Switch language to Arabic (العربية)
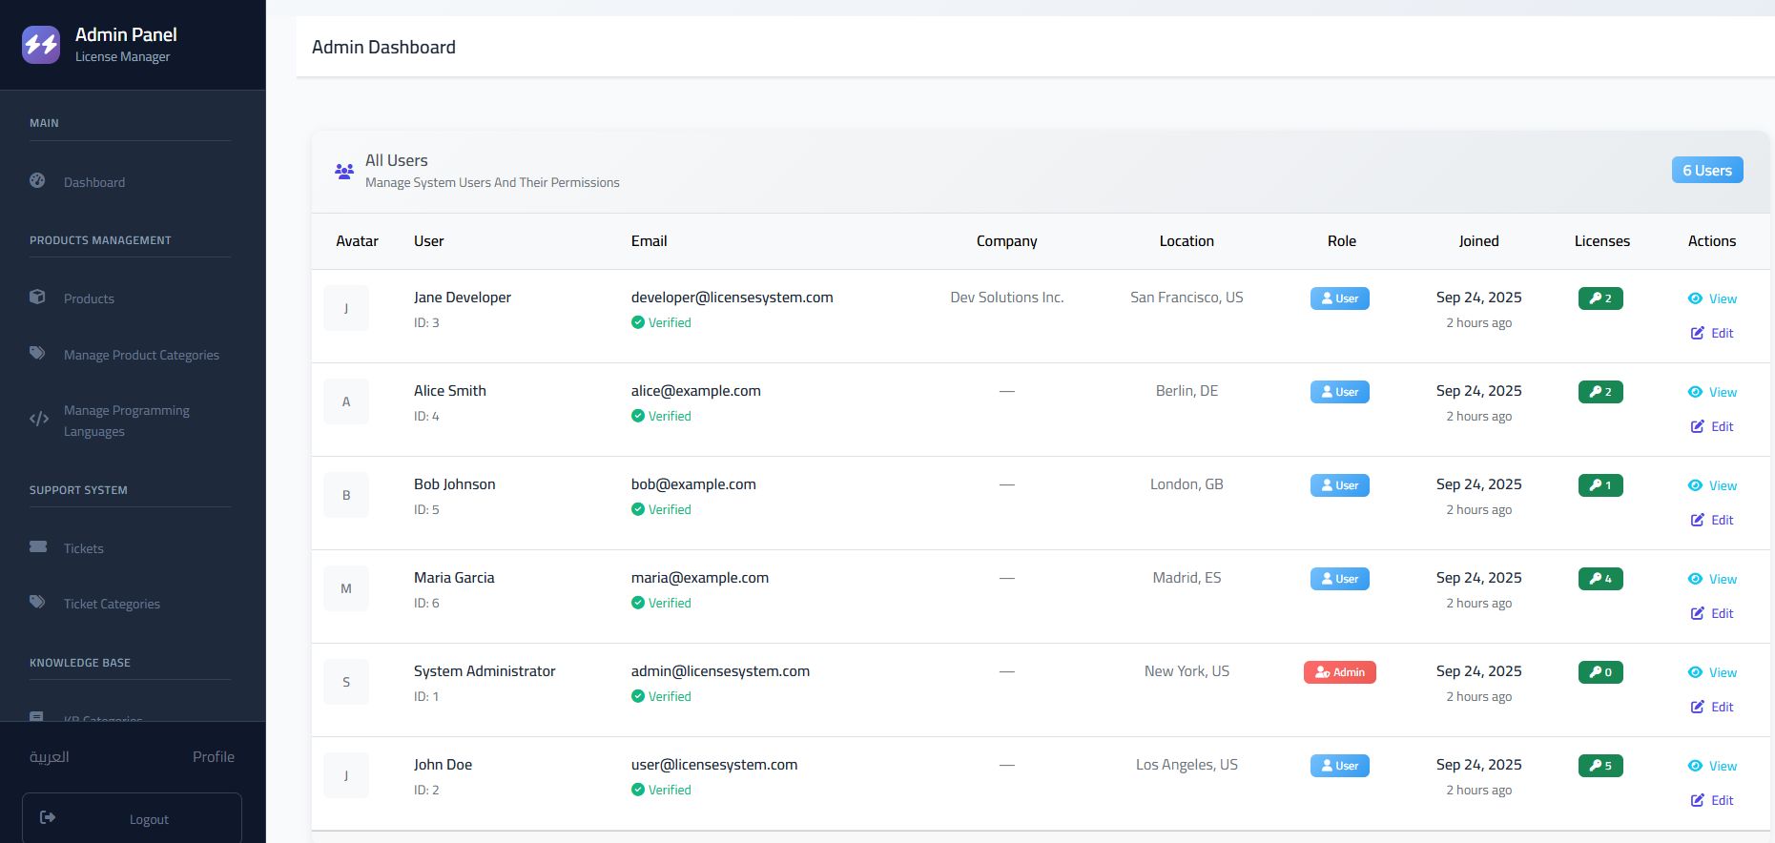Image resolution: width=1775 pixels, height=843 pixels. click(50, 756)
